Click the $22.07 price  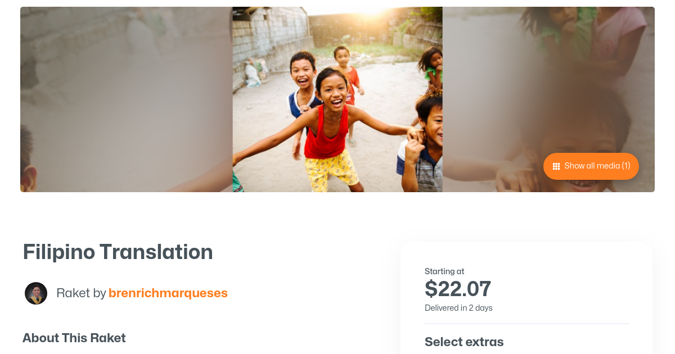pos(457,289)
